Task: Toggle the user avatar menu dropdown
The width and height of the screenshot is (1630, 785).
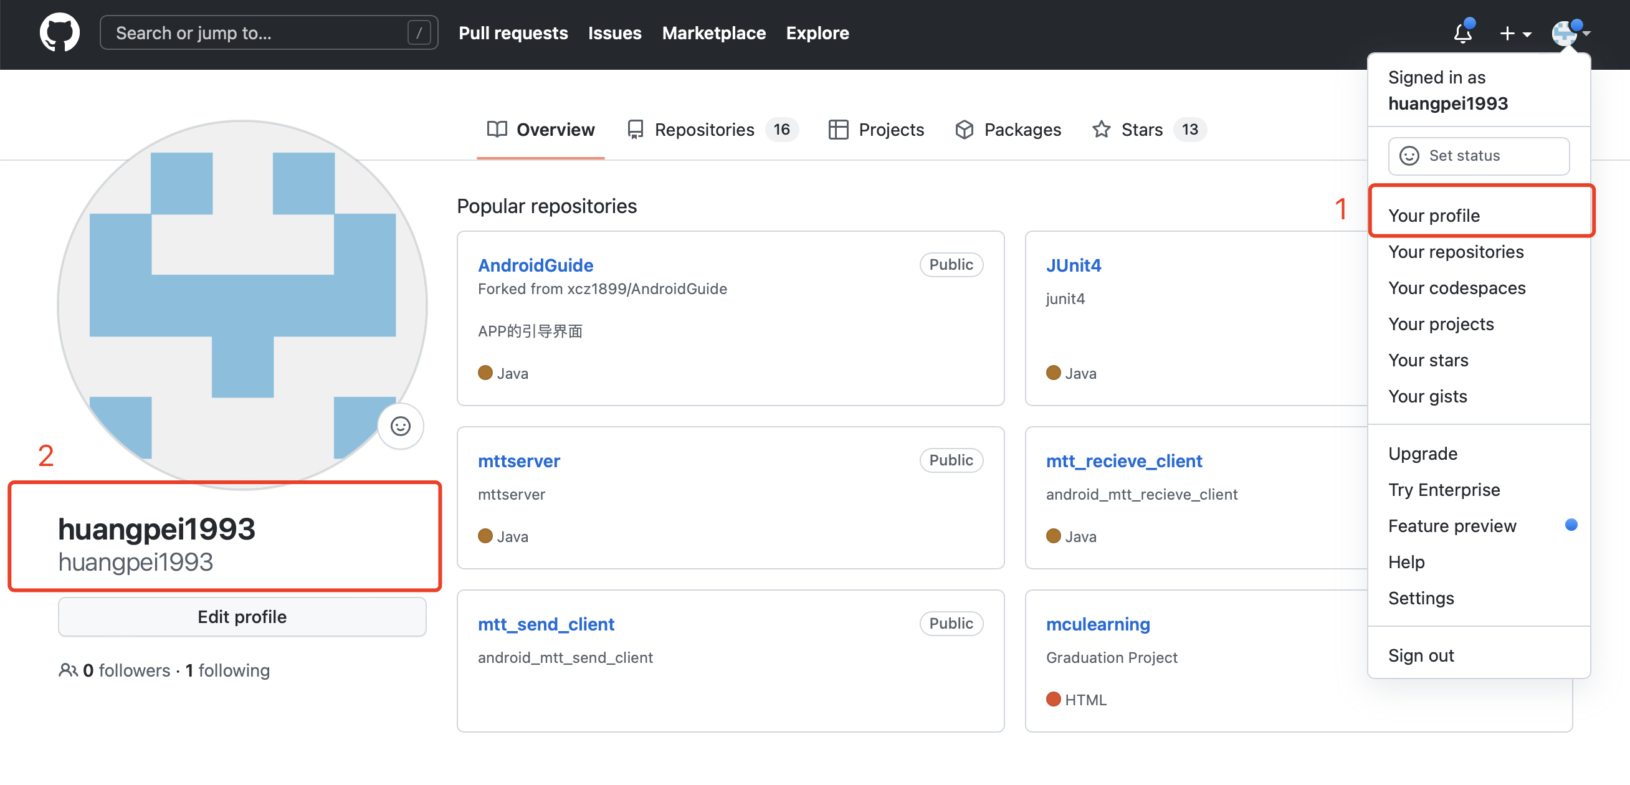Action: click(1571, 33)
